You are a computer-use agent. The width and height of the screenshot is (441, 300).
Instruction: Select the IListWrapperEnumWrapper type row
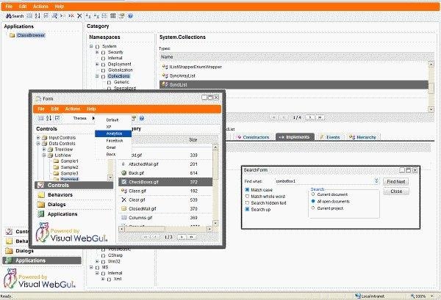pos(294,67)
